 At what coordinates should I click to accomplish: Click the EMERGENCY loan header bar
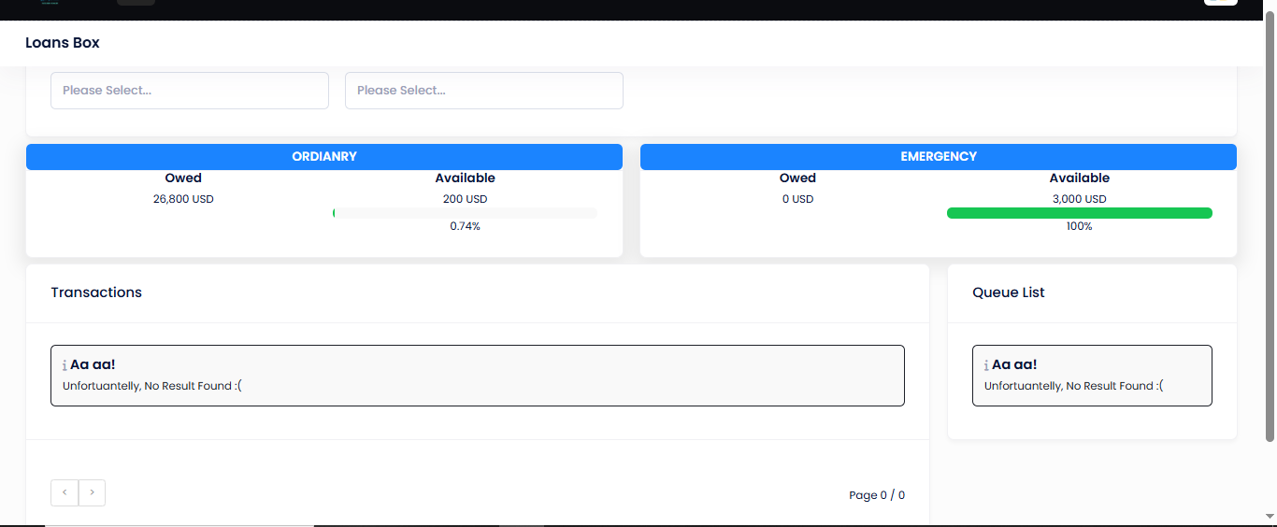(x=939, y=157)
